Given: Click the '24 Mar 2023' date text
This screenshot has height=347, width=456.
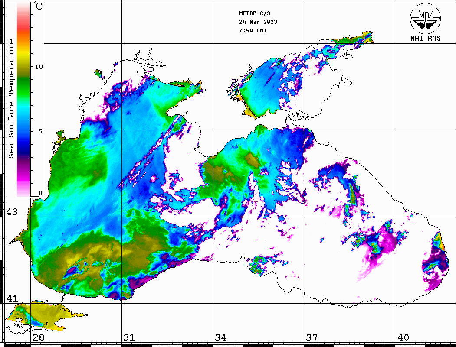Looking at the screenshot, I should coord(258,22).
